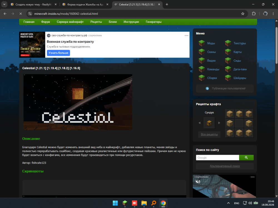The height and width of the screenshot is (208, 278).
Task: Open the Скины section
Action: (x=207, y=52)
